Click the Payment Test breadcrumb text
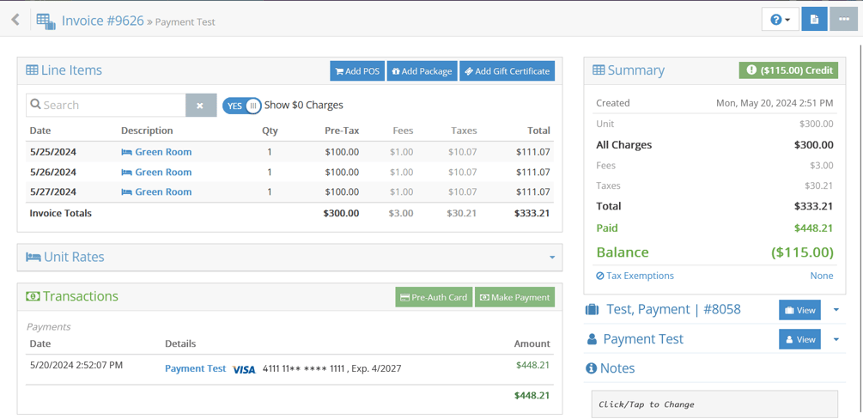The height and width of the screenshot is (419, 863). (185, 22)
